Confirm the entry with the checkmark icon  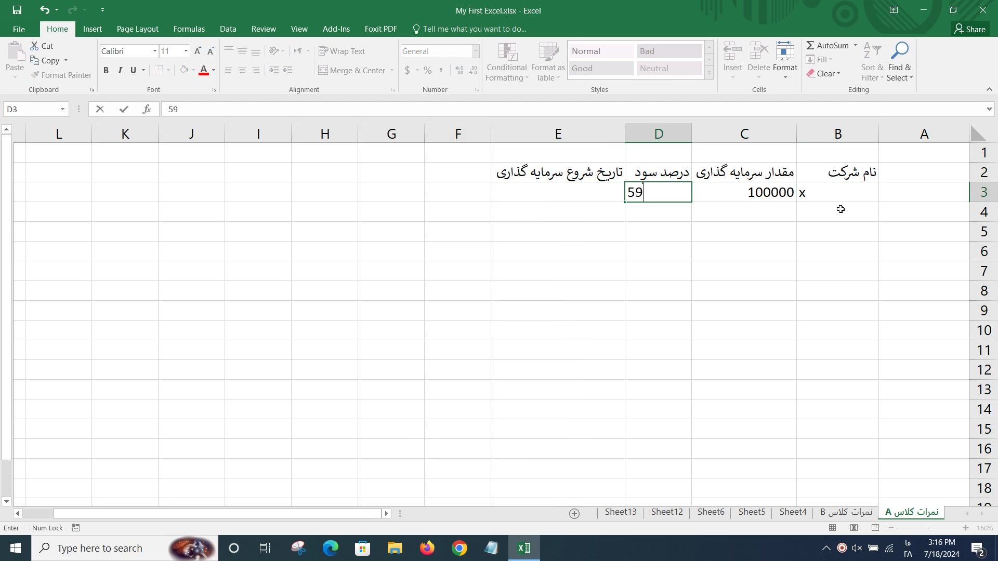124,109
